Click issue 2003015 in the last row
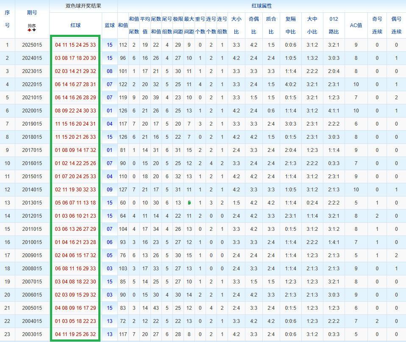 click(x=32, y=334)
